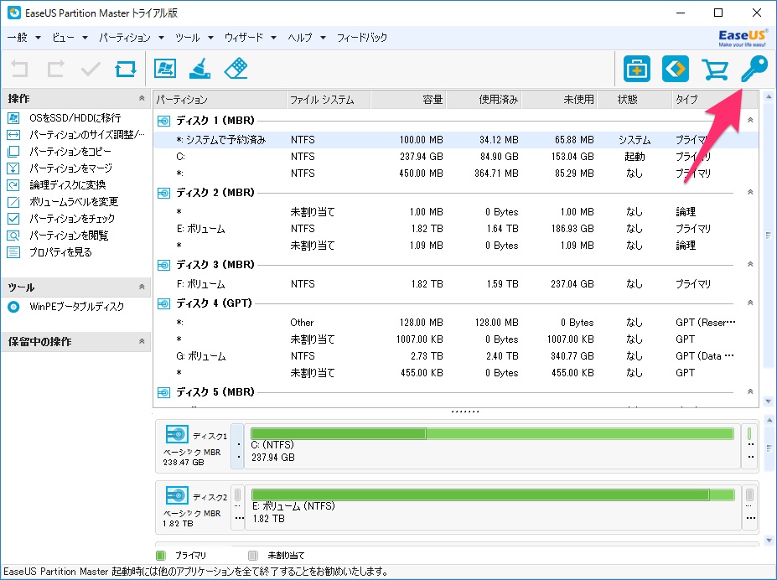The width and height of the screenshot is (777, 580).
Task: Click the パーティションをコピー sidebar icon
Action: [13, 152]
